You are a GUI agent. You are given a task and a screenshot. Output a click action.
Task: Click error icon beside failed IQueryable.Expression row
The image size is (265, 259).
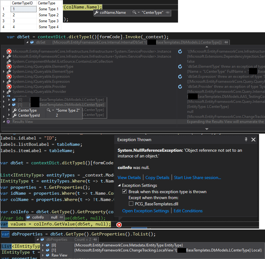(x=9, y=77)
